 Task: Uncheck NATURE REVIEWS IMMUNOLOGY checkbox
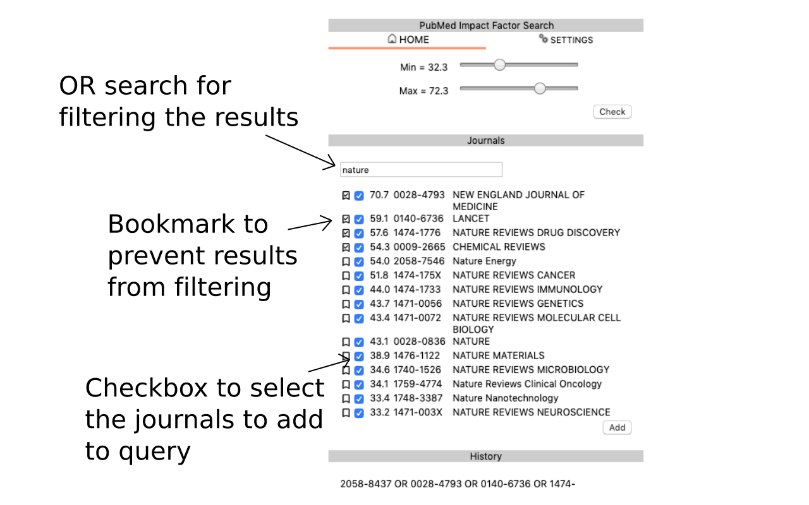pos(359,290)
